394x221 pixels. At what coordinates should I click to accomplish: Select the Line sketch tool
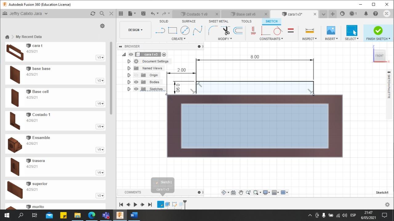(x=160, y=30)
